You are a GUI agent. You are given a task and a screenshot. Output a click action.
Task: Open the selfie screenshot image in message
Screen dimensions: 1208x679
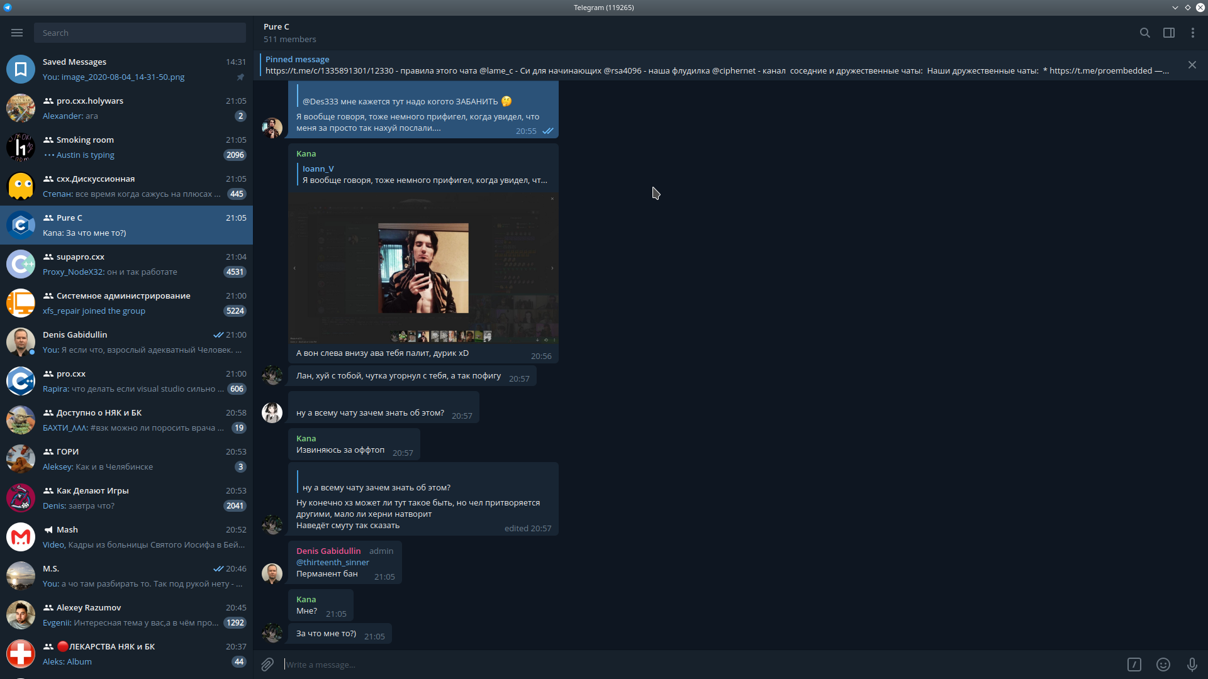click(x=423, y=268)
